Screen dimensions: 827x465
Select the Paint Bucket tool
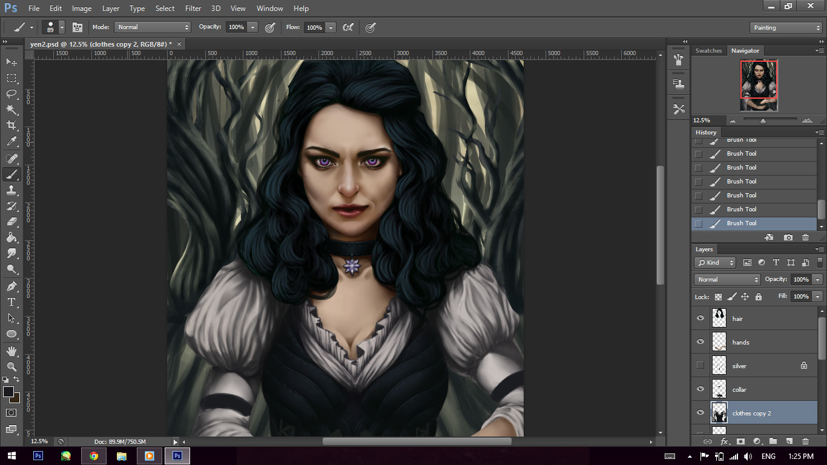12,237
